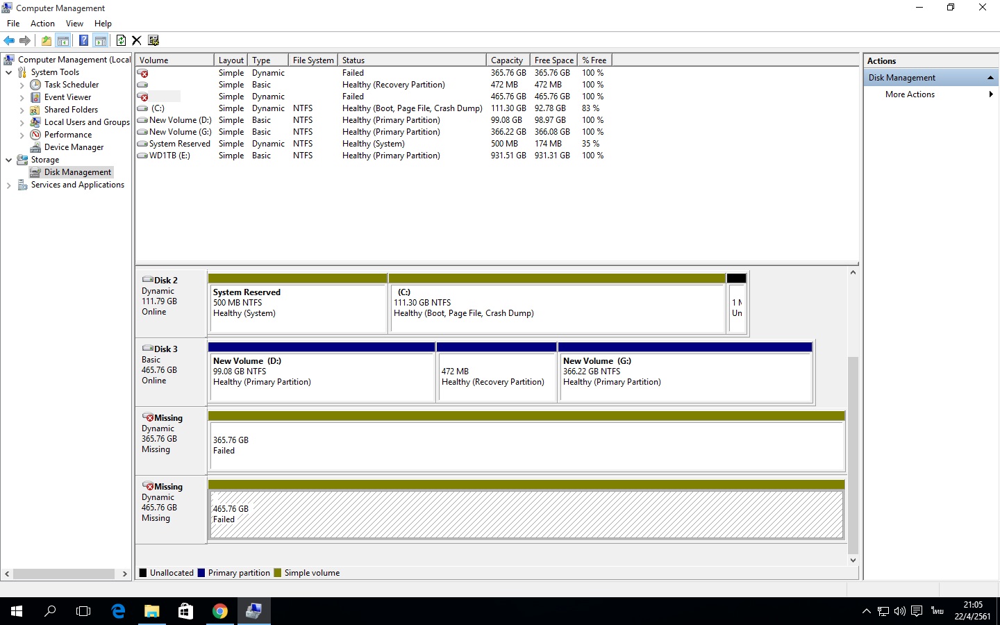
Task: Open Device Manager from the tree
Action: [x=74, y=147]
